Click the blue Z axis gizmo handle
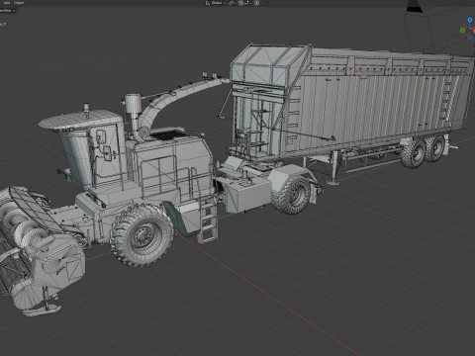 tap(470, 20)
